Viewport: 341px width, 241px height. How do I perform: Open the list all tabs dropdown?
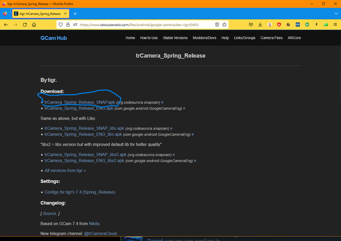coord(336,13)
